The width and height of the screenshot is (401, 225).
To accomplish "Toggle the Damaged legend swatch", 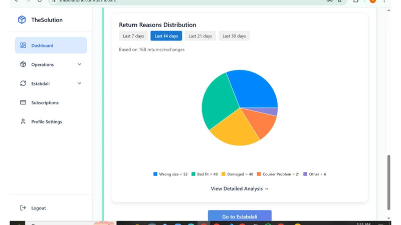I will pyautogui.click(x=223, y=174).
